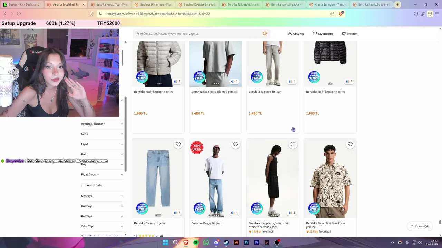Switch to Stream - Kick Dashboard tab

[22, 4]
